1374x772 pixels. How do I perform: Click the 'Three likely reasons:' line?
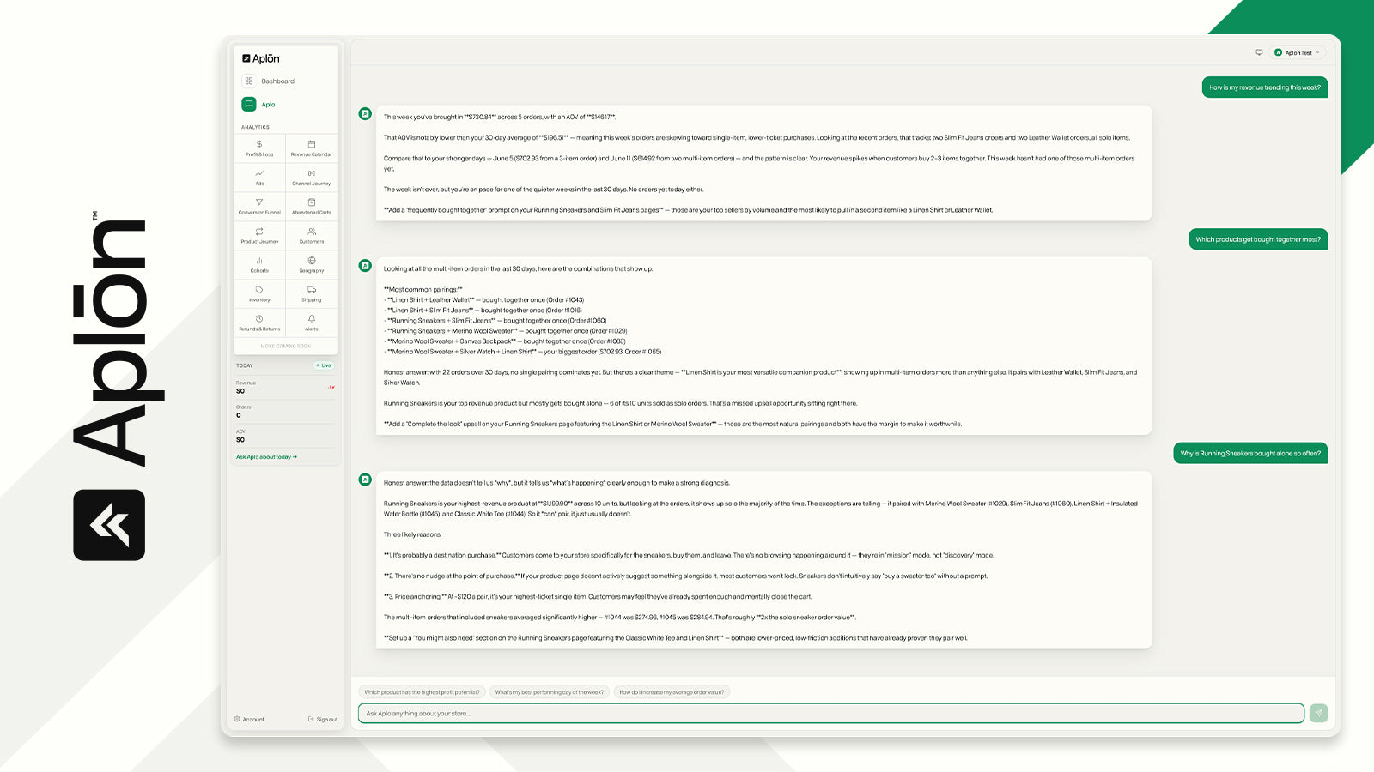412,534
